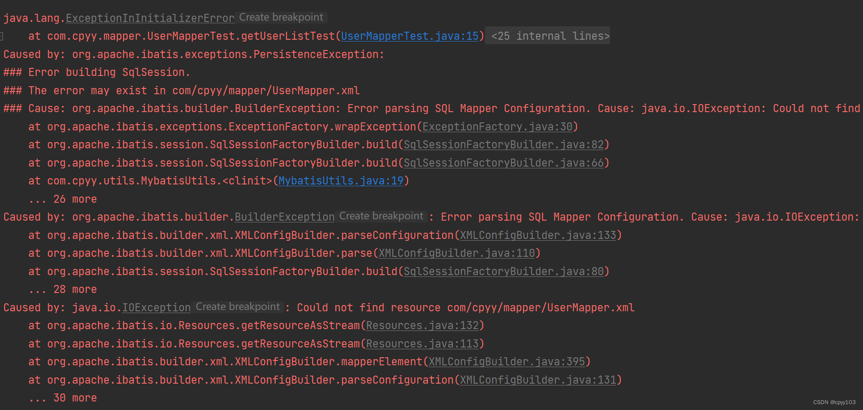The width and height of the screenshot is (863, 410).
Task: Open XMLConfigBuilder.java:131 link
Action: pyautogui.click(x=538, y=380)
